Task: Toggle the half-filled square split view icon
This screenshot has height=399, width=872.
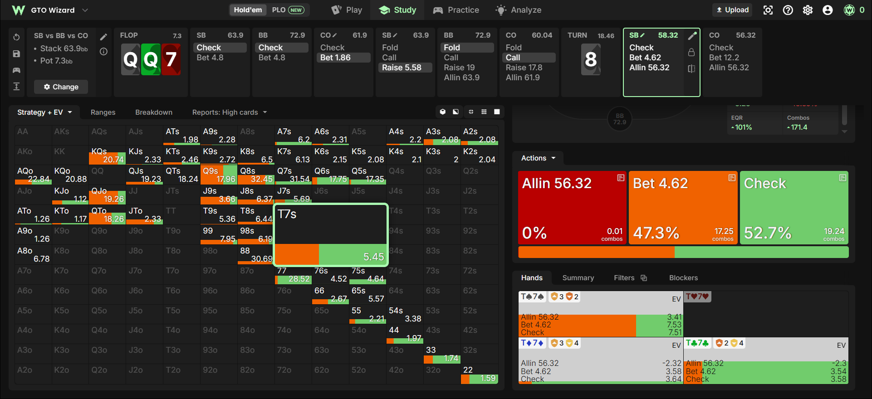Action: click(456, 112)
